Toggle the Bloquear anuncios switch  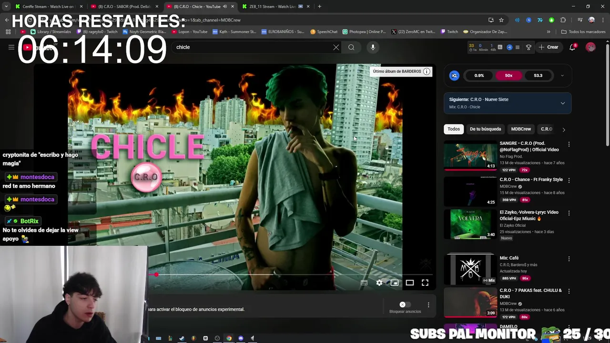coord(405,304)
